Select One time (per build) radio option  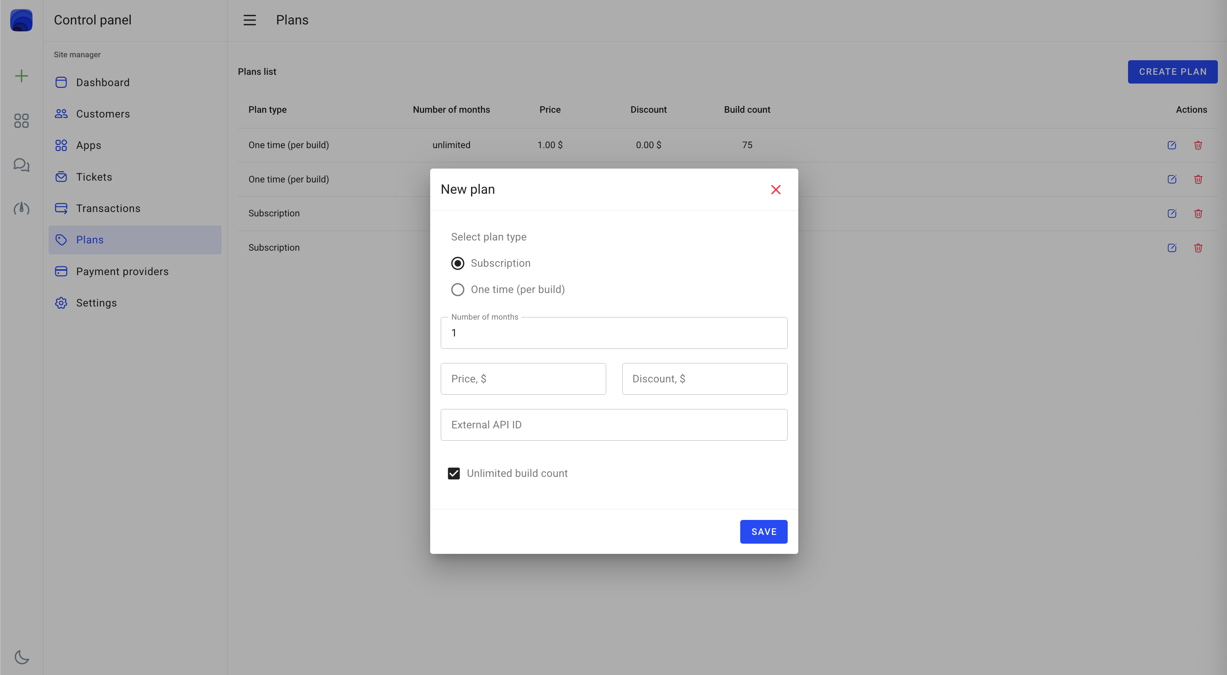[457, 289]
